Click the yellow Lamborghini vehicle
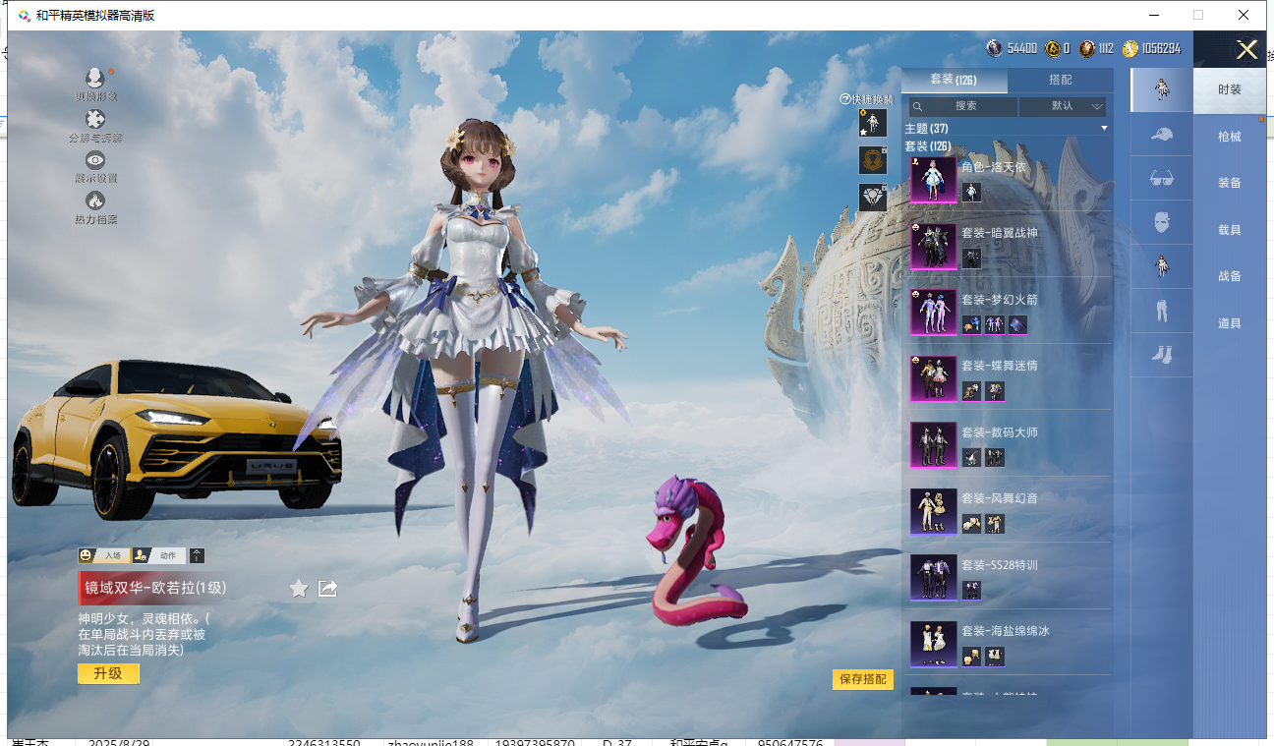The height and width of the screenshot is (746, 1274). (177, 438)
